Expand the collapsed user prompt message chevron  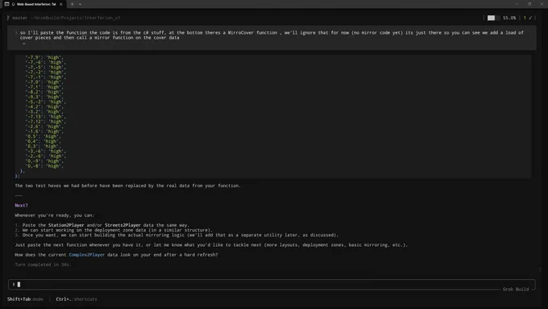coord(16,32)
